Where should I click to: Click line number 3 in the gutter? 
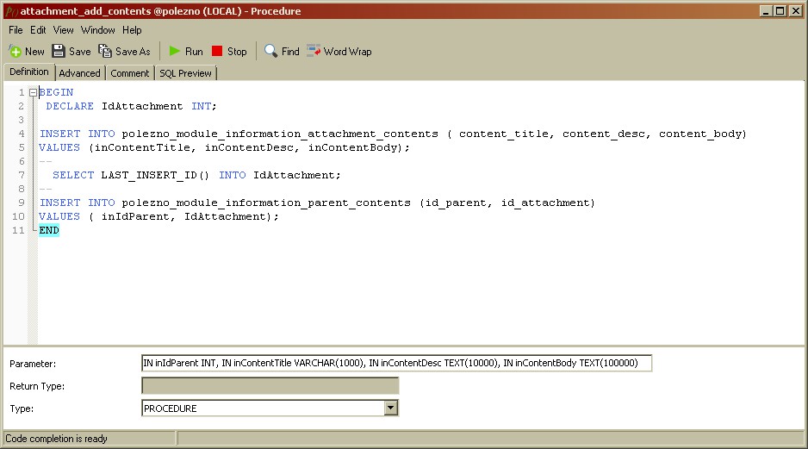(22, 120)
